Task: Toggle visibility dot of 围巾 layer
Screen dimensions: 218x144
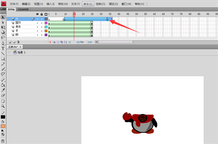Action: coord(37,23)
